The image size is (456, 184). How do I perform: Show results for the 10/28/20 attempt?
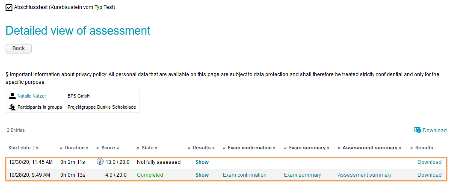(x=202, y=175)
